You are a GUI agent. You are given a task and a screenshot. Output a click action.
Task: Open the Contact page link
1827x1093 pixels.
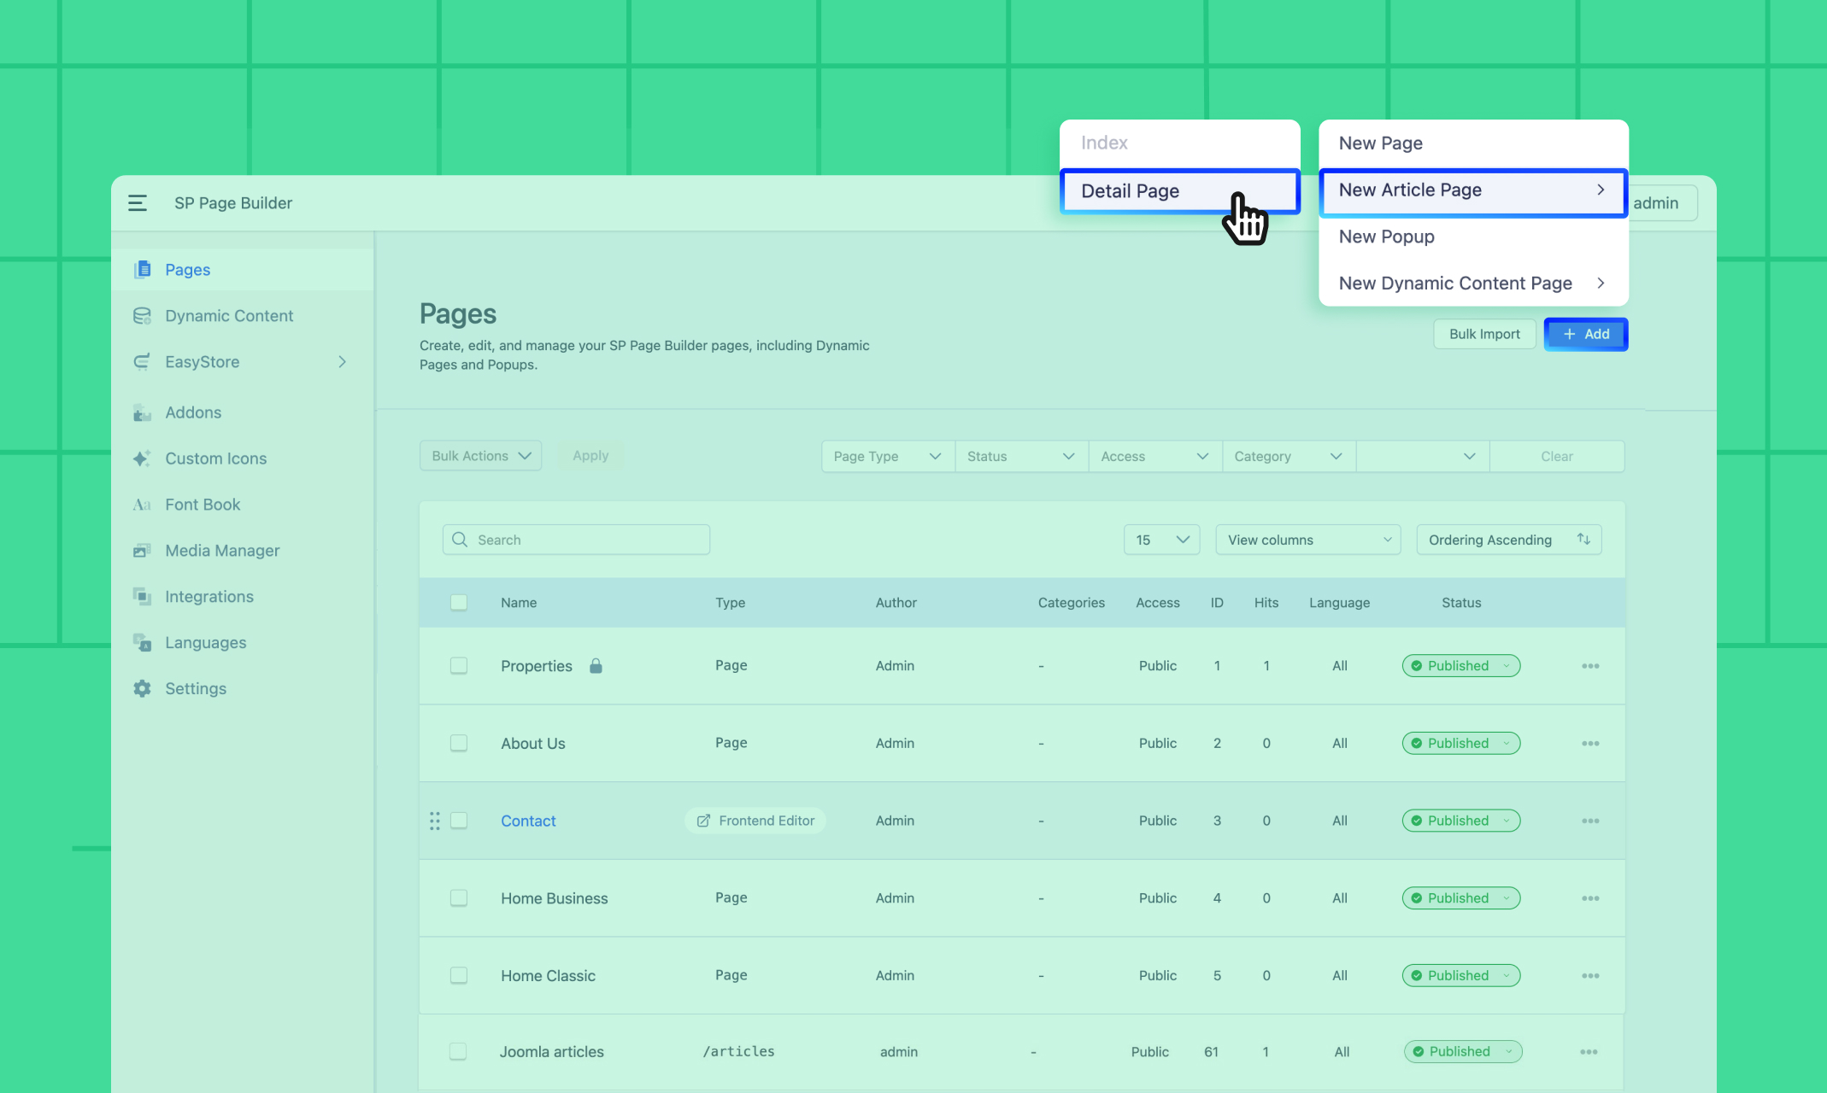[x=528, y=821]
